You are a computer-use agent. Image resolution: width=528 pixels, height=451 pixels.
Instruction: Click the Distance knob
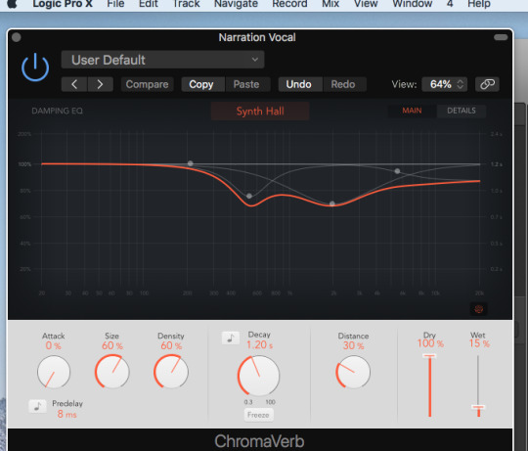(353, 372)
